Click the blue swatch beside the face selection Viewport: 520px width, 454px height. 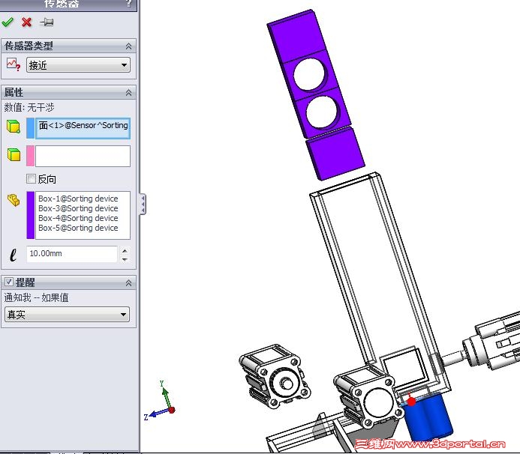click(31, 128)
